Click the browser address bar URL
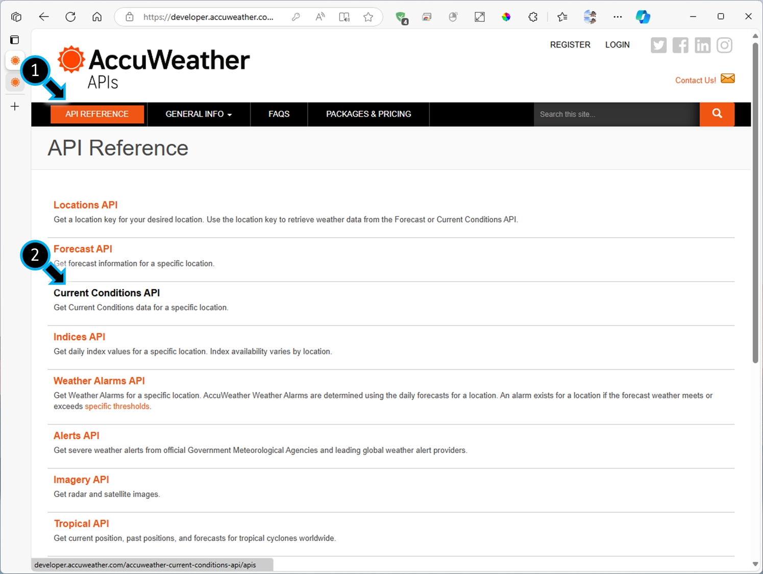Screen dimensions: 763x574 pos(208,17)
